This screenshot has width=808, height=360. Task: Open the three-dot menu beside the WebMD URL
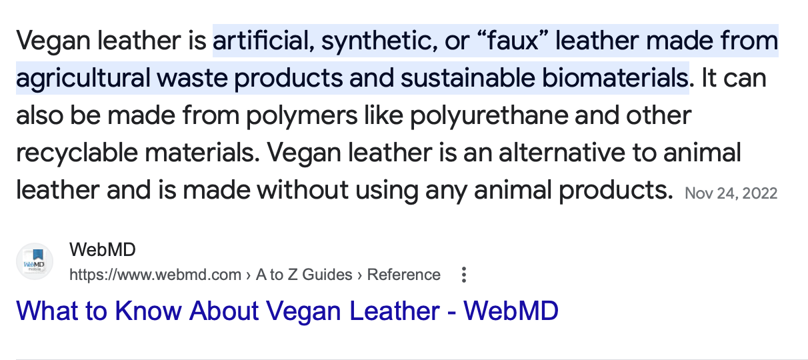[465, 275]
